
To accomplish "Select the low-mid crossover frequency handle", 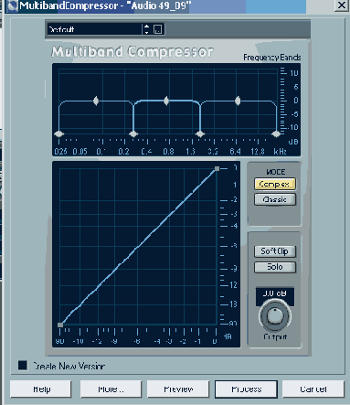I will pos(133,133).
